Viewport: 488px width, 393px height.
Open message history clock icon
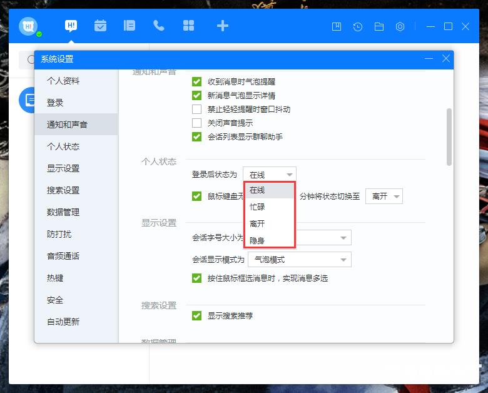click(x=358, y=26)
